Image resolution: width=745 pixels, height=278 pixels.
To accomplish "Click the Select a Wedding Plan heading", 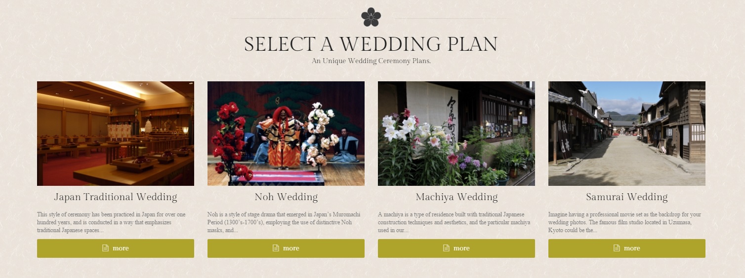I will tap(371, 44).
